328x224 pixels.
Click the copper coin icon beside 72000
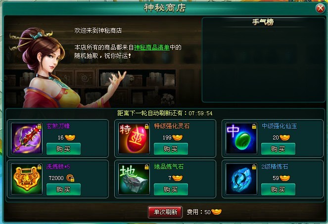(70, 178)
